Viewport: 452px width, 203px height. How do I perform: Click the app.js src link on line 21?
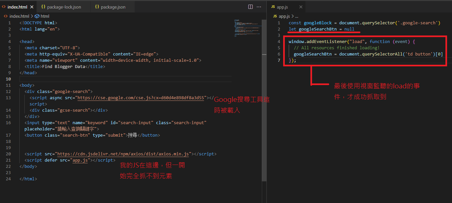[x=80, y=160]
